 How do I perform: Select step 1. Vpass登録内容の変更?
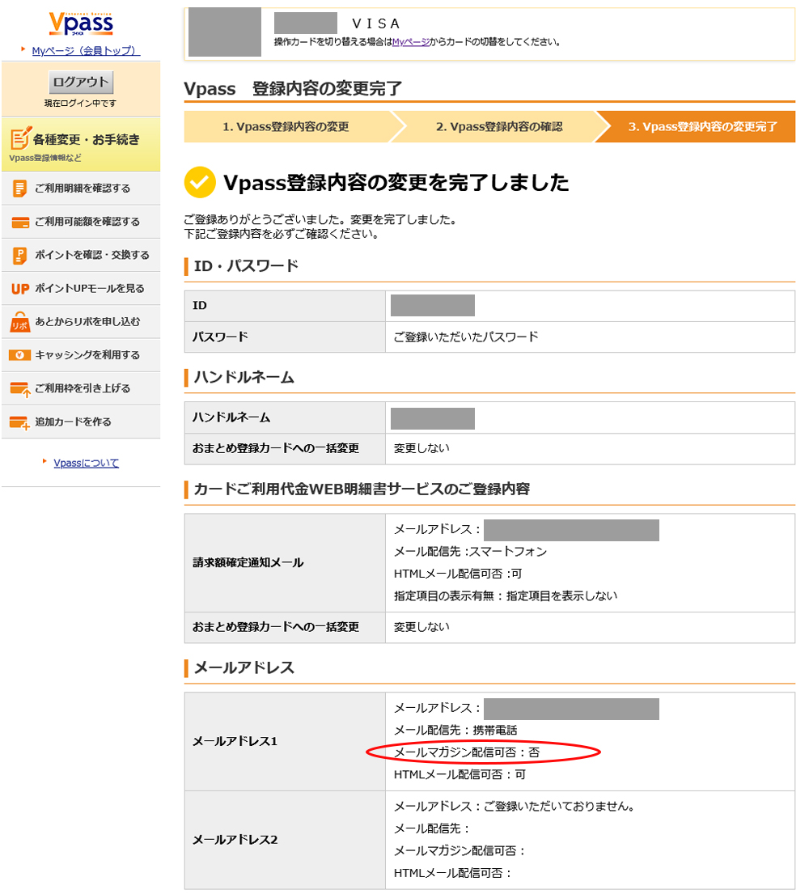tap(286, 126)
